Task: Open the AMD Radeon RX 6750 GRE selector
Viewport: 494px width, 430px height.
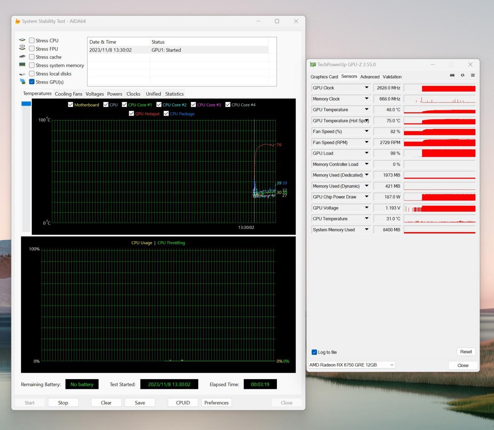Action: click(351, 365)
